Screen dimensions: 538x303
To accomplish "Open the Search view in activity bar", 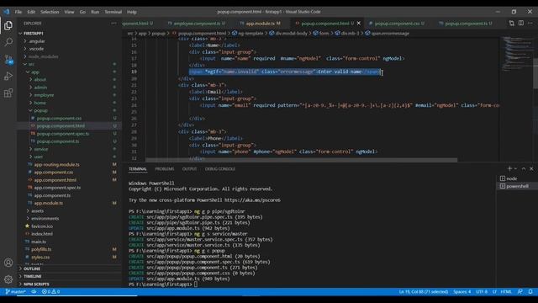I will pos(8,42).
